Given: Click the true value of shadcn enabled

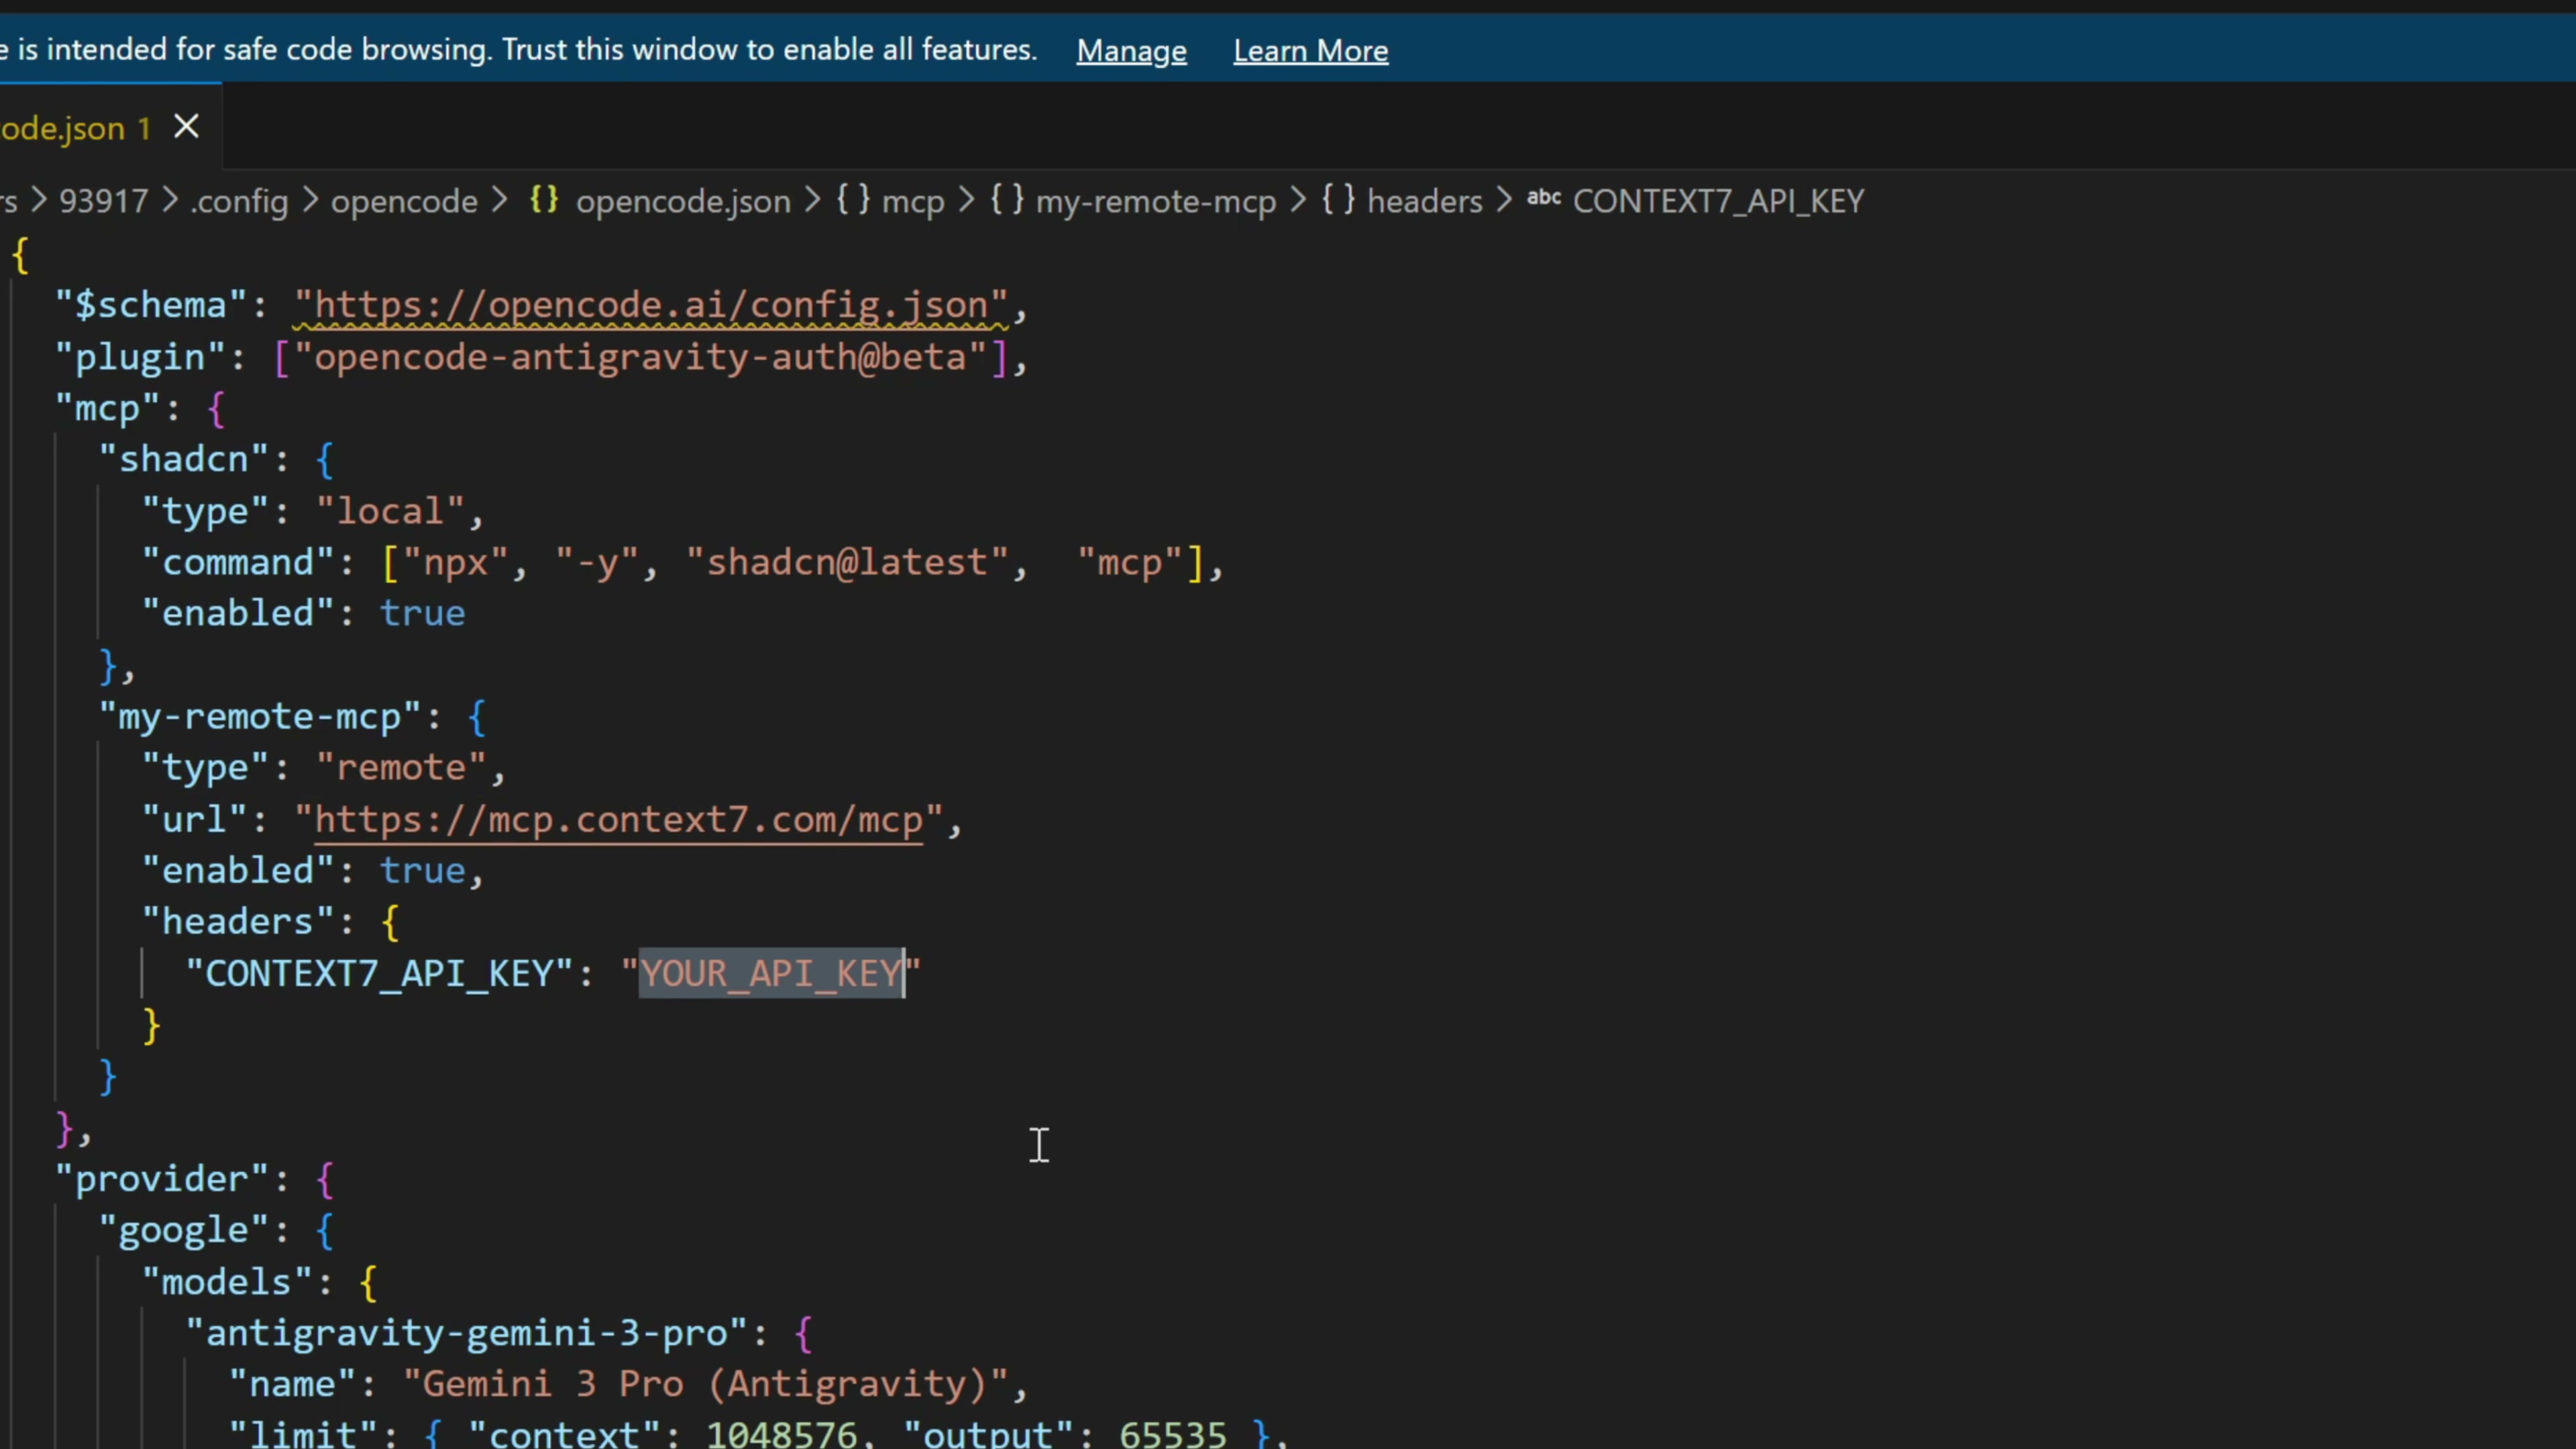Looking at the screenshot, I should (x=422, y=613).
